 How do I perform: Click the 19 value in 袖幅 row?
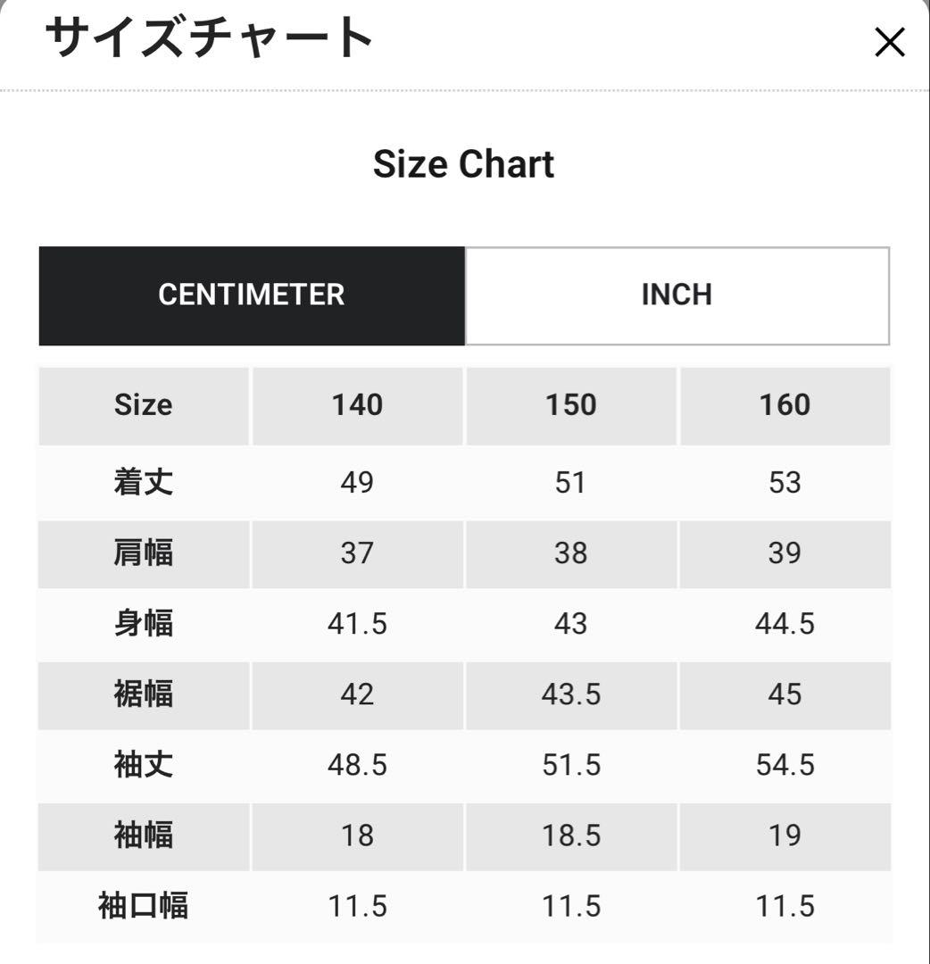tap(785, 835)
